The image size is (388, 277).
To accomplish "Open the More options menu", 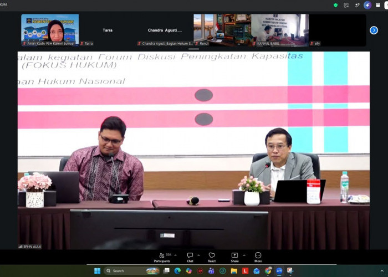I will (x=258, y=257).
